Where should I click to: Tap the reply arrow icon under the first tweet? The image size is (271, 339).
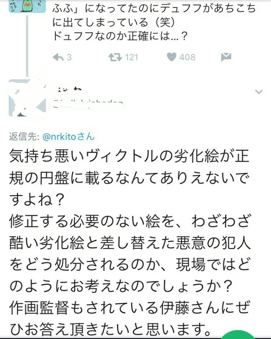click(58, 57)
